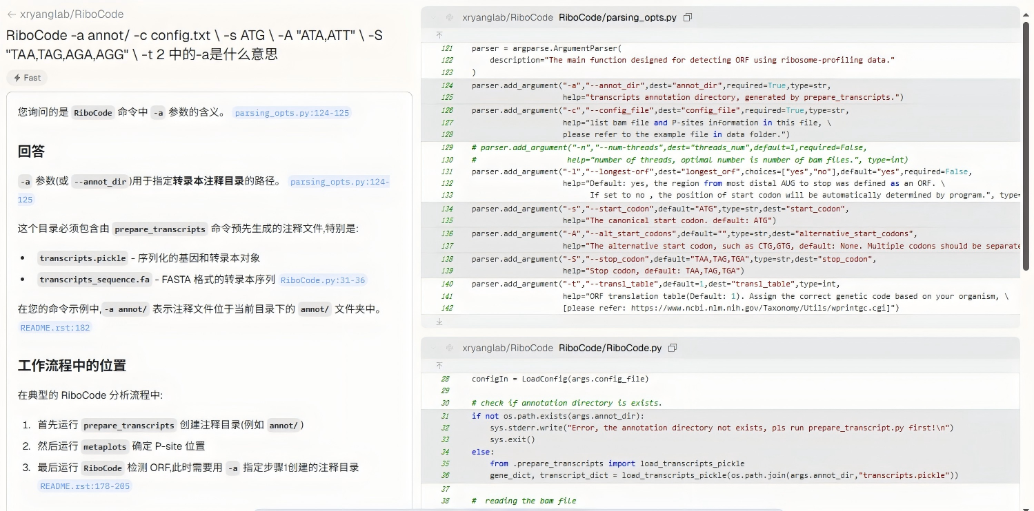Copy the parsing_opts.py file path
This screenshot has height=511, width=1034.
tap(688, 17)
